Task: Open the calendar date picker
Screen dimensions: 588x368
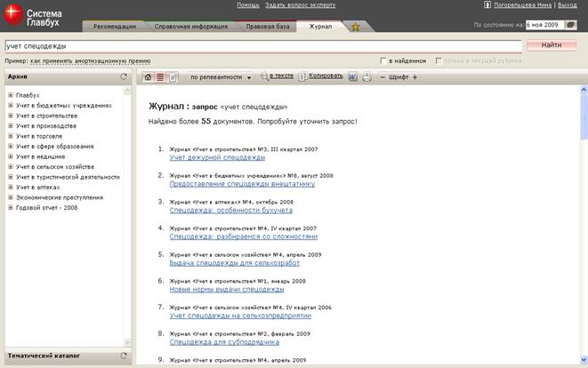Action: click(570, 25)
